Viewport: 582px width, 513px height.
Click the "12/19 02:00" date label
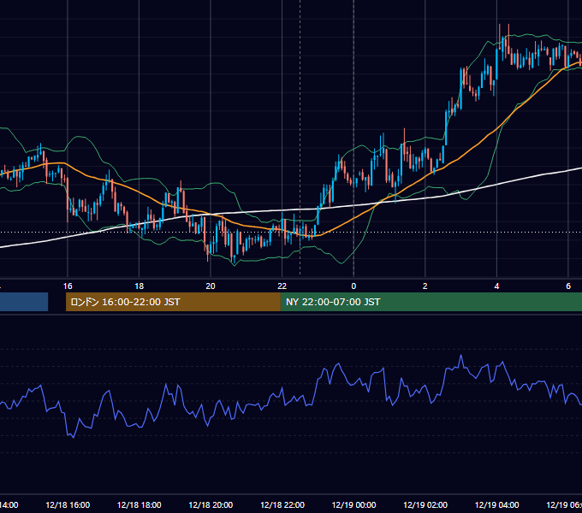(425, 504)
